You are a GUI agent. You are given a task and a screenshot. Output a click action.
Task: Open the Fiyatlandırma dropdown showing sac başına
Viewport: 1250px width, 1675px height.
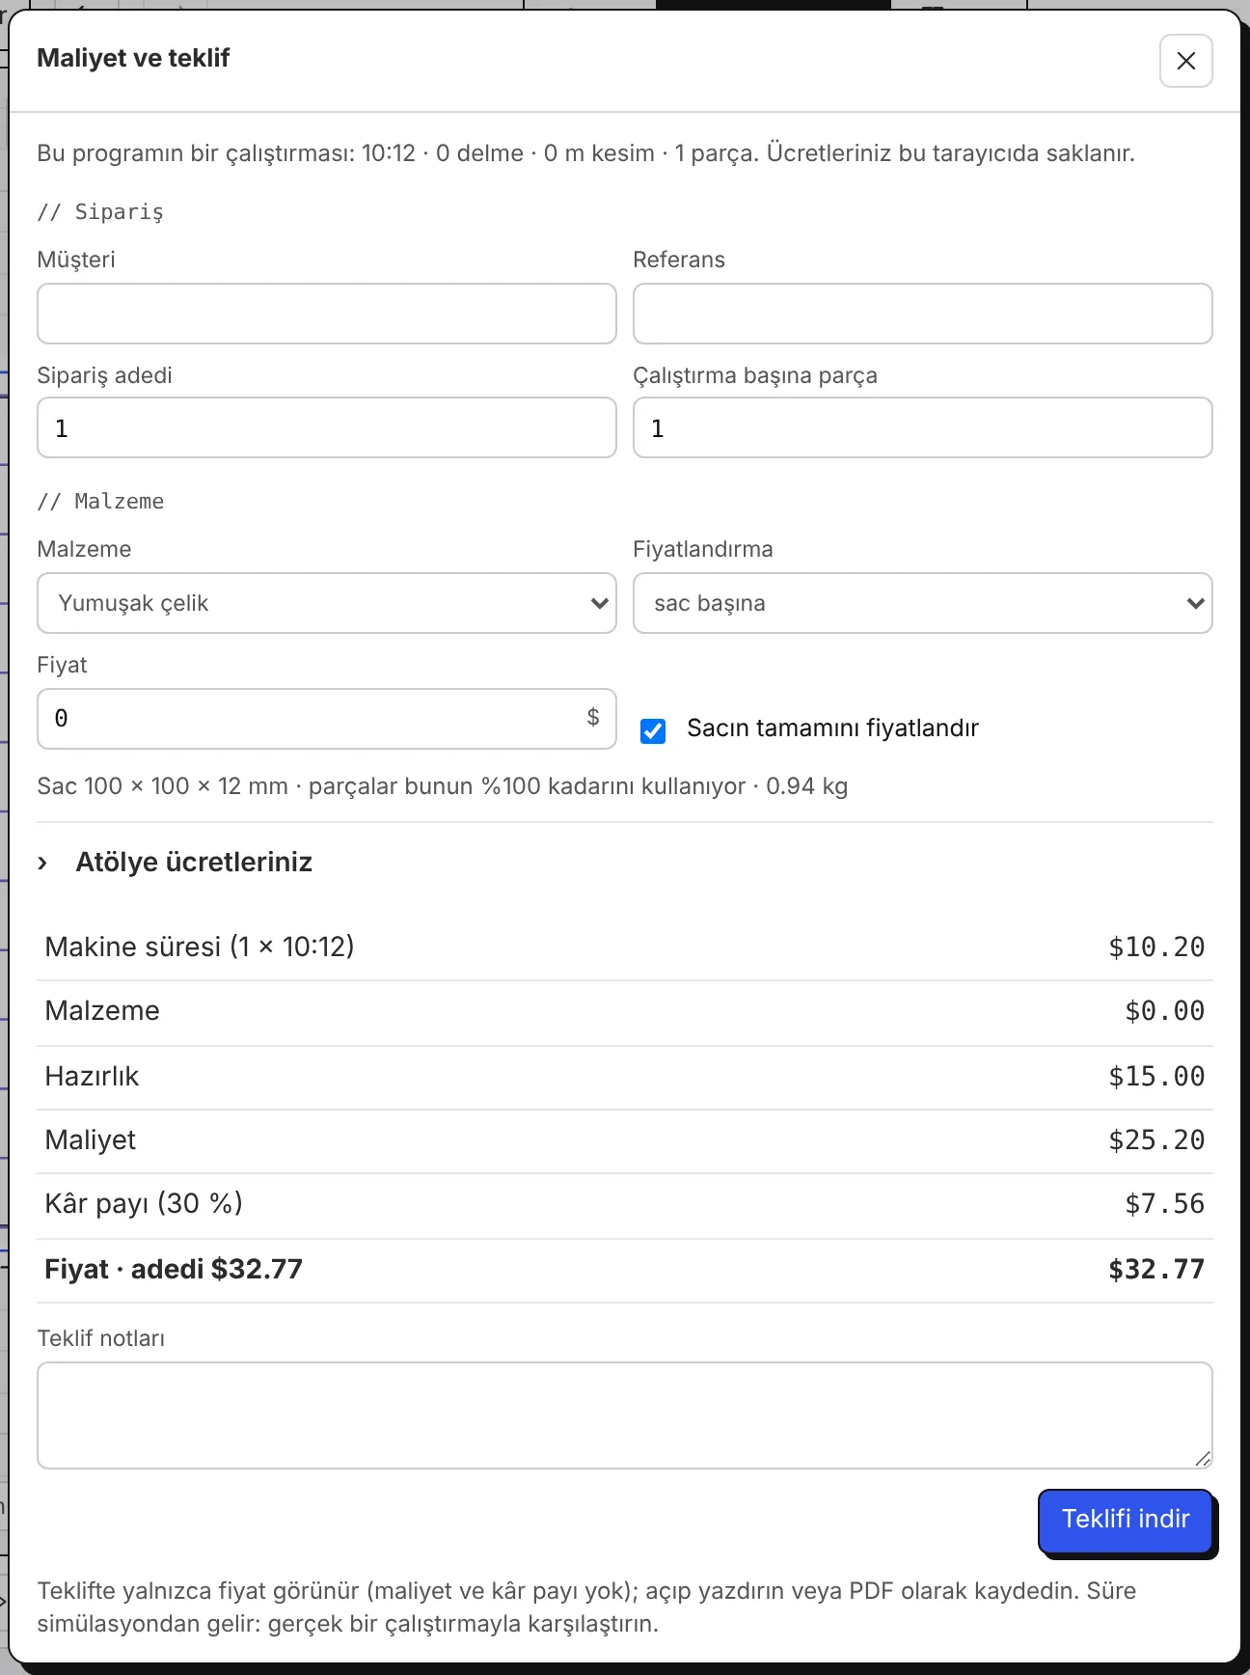pos(923,603)
